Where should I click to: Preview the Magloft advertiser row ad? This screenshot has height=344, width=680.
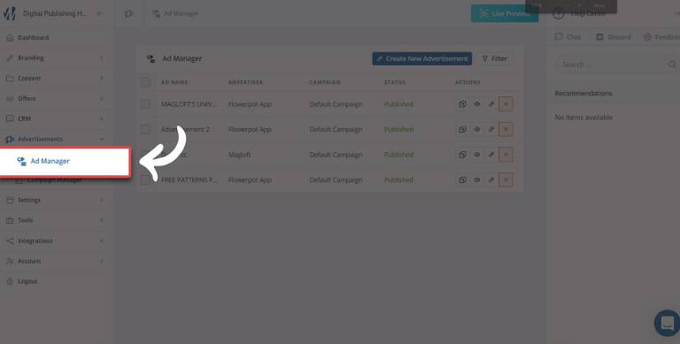coord(477,155)
